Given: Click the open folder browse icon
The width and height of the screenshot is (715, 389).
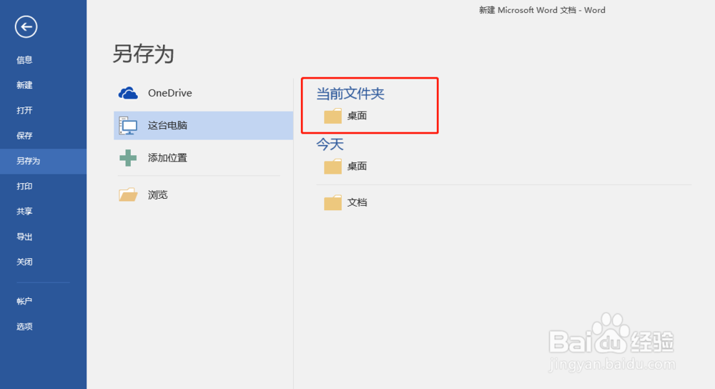Looking at the screenshot, I should coord(128,194).
